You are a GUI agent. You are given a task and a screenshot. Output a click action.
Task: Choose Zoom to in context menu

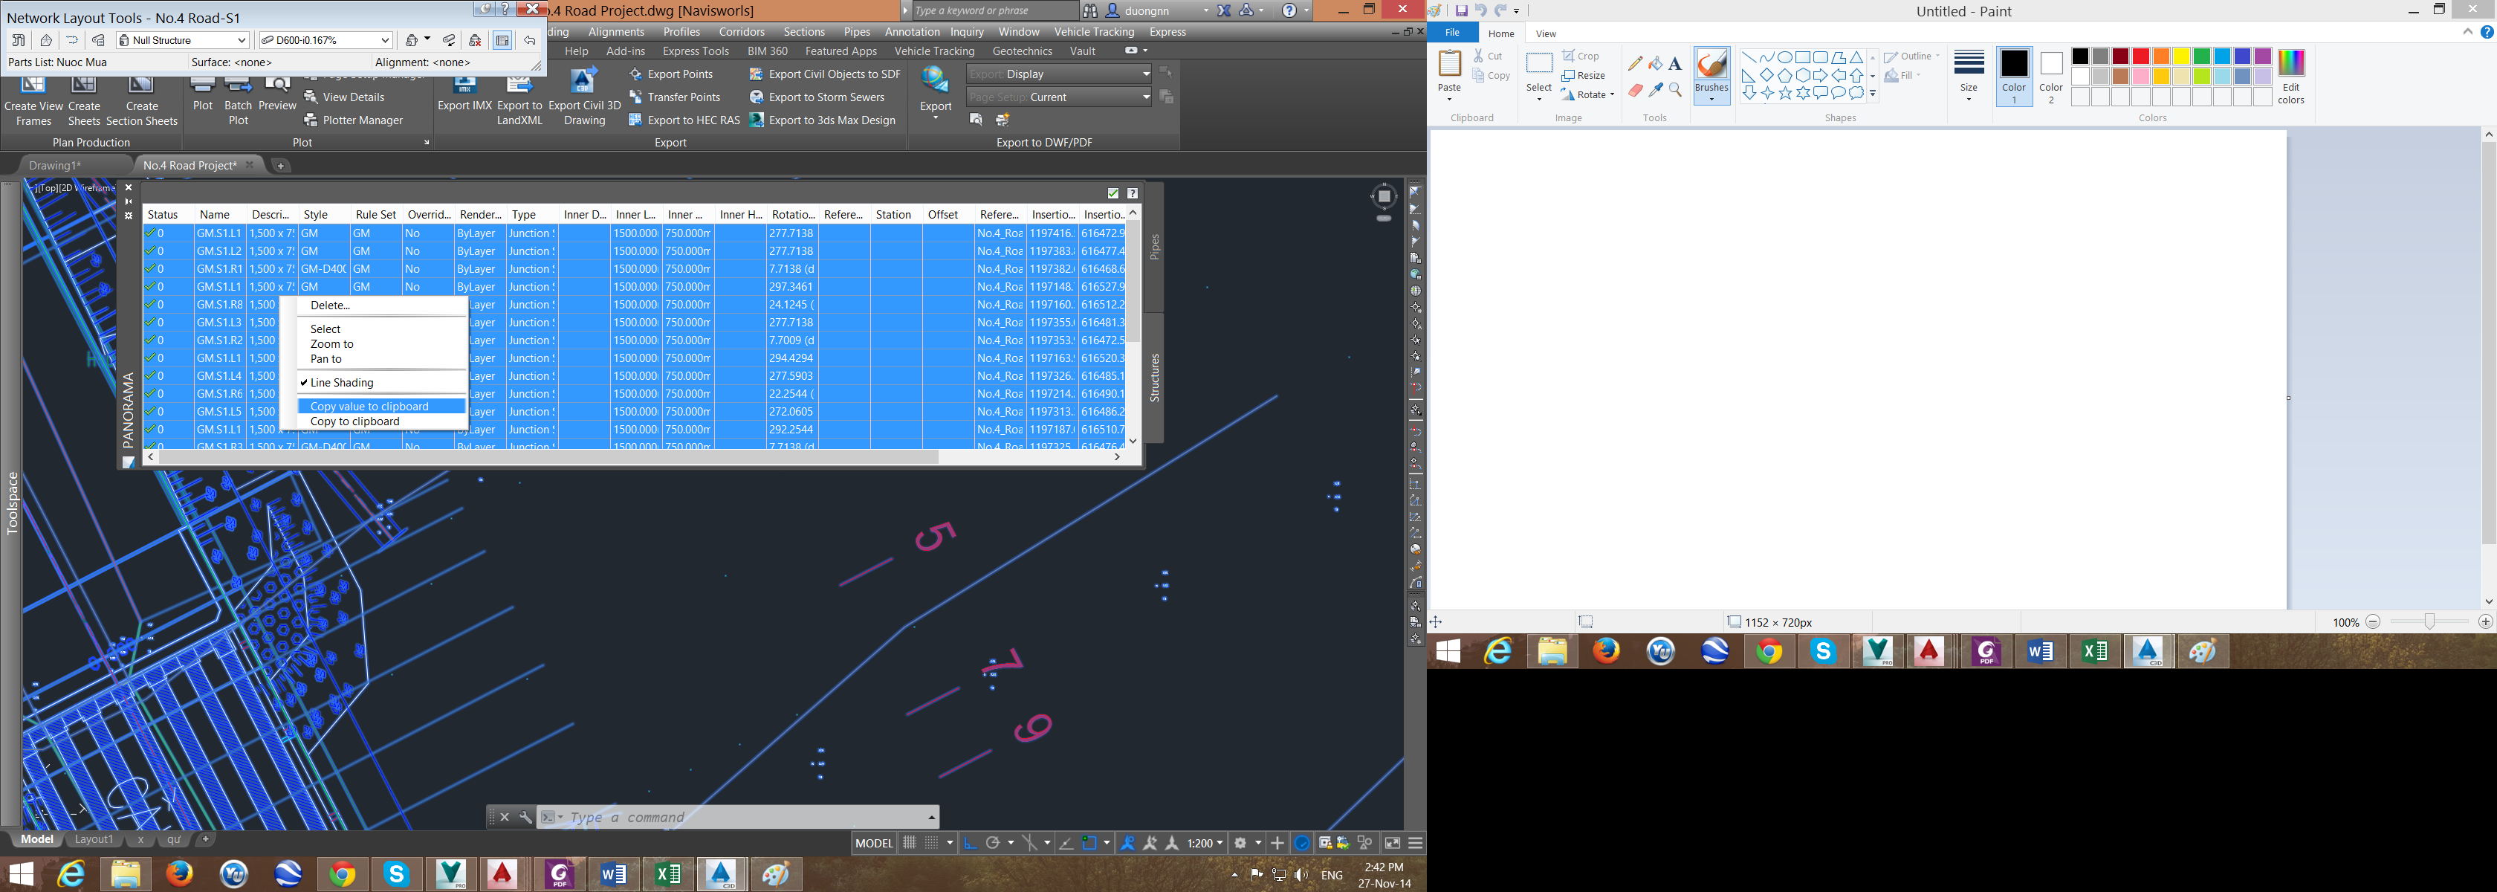[x=382, y=344]
